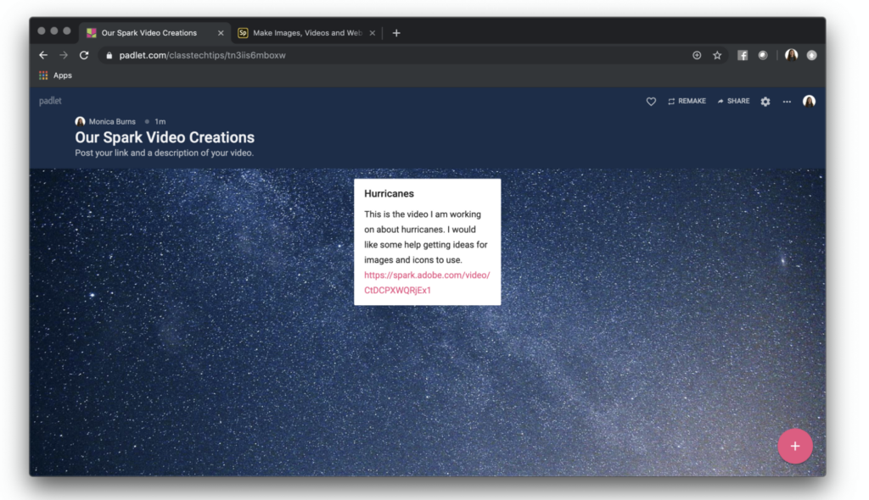Click the padlet.com address bar
The image size is (869, 500).
382,55
